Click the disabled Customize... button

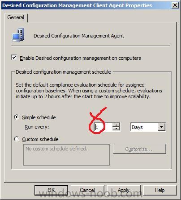point(139,149)
